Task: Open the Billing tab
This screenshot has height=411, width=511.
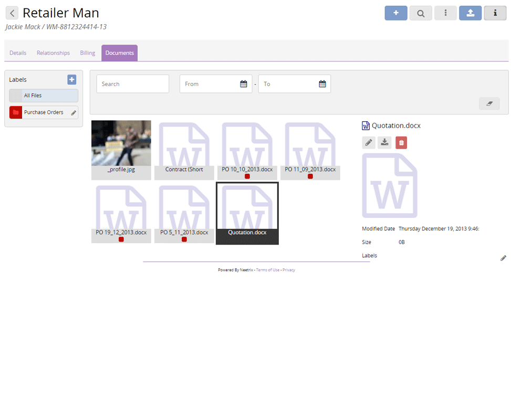Action: click(x=88, y=53)
